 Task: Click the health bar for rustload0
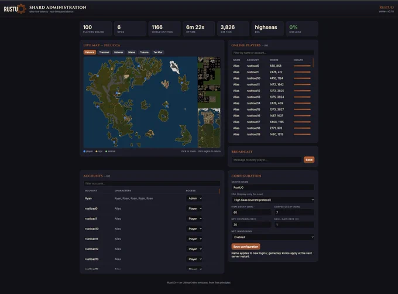pyautogui.click(x=302, y=66)
